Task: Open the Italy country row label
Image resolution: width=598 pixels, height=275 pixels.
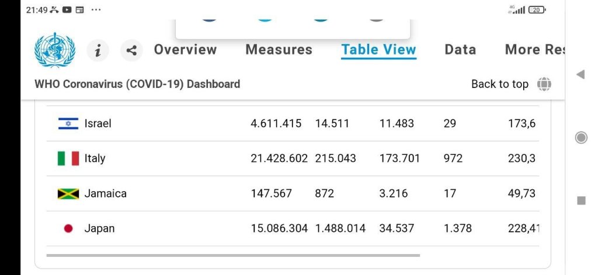Action: pos(95,158)
